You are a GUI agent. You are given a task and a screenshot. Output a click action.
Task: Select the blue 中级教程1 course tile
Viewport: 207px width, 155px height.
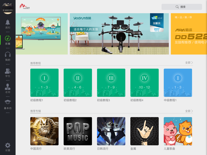(x=178, y=83)
